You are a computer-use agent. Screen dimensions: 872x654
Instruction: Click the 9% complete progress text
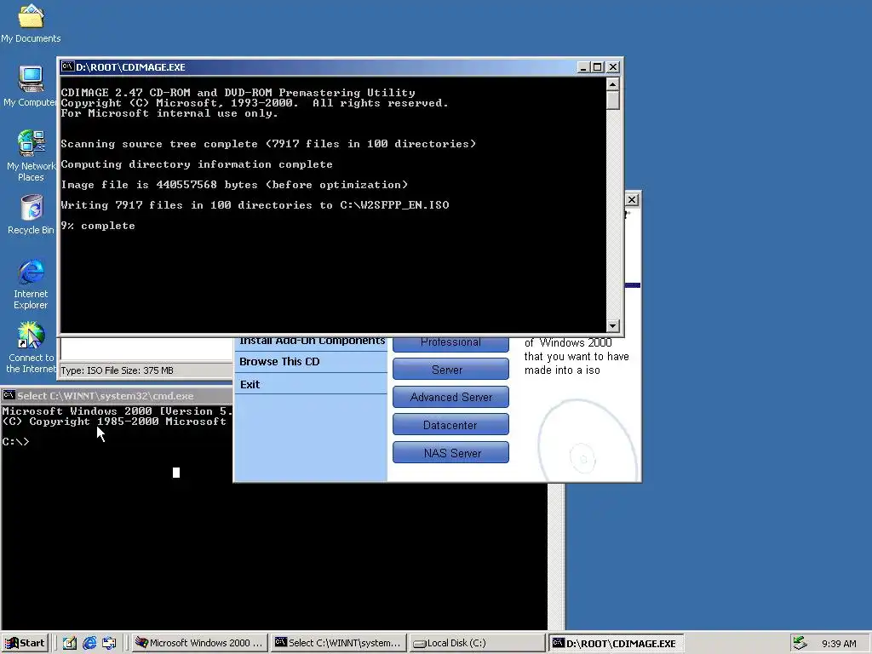[x=98, y=226]
